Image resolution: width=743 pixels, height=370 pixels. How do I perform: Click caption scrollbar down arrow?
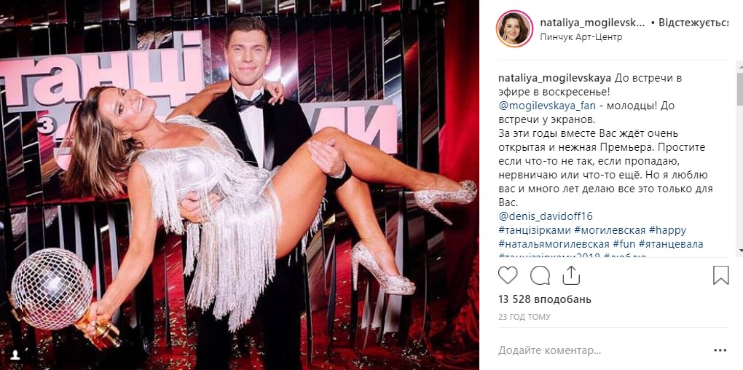(x=739, y=251)
